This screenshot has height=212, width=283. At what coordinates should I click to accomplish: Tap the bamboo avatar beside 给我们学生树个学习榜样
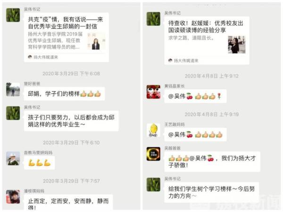click(153, 185)
